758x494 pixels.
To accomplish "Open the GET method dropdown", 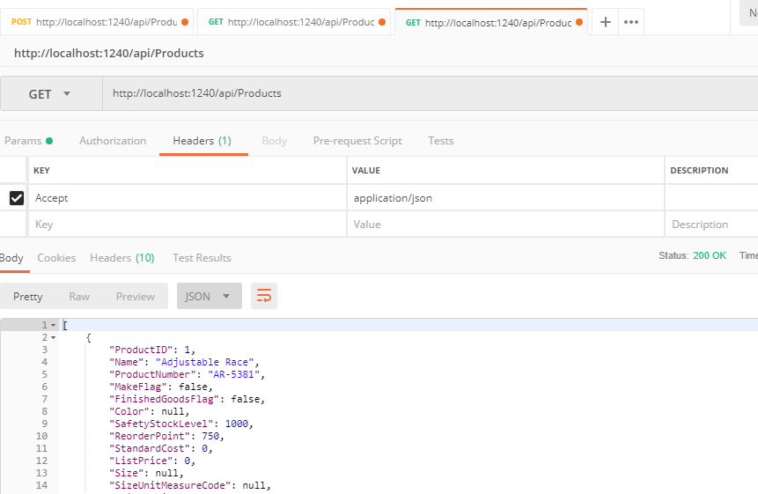I will [50, 93].
